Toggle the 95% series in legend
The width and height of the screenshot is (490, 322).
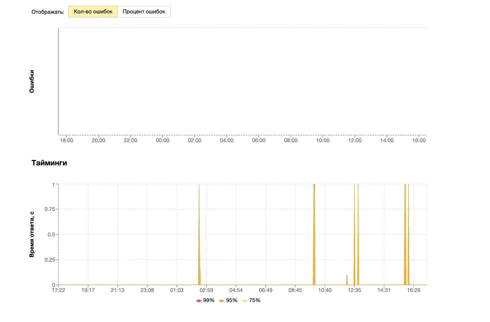(x=228, y=300)
